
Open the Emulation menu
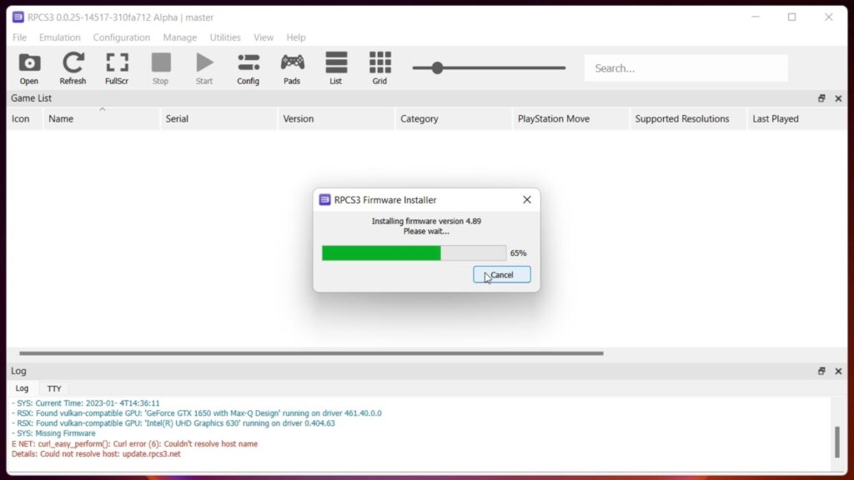click(x=60, y=37)
